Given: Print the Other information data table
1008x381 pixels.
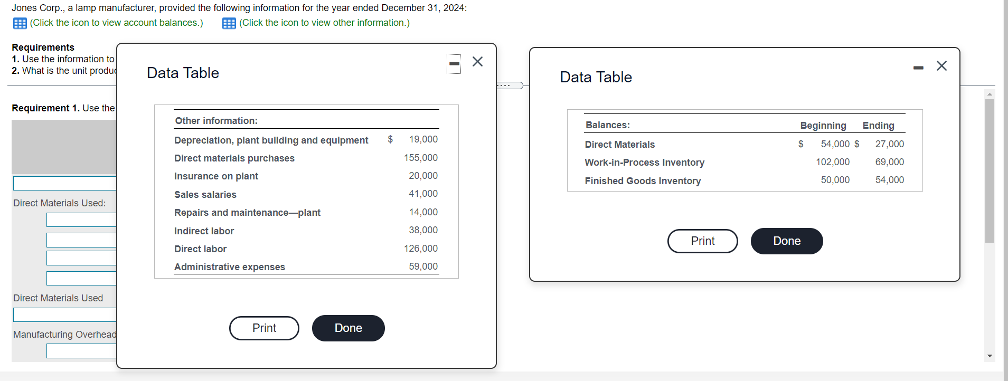Looking at the screenshot, I should pyautogui.click(x=264, y=328).
